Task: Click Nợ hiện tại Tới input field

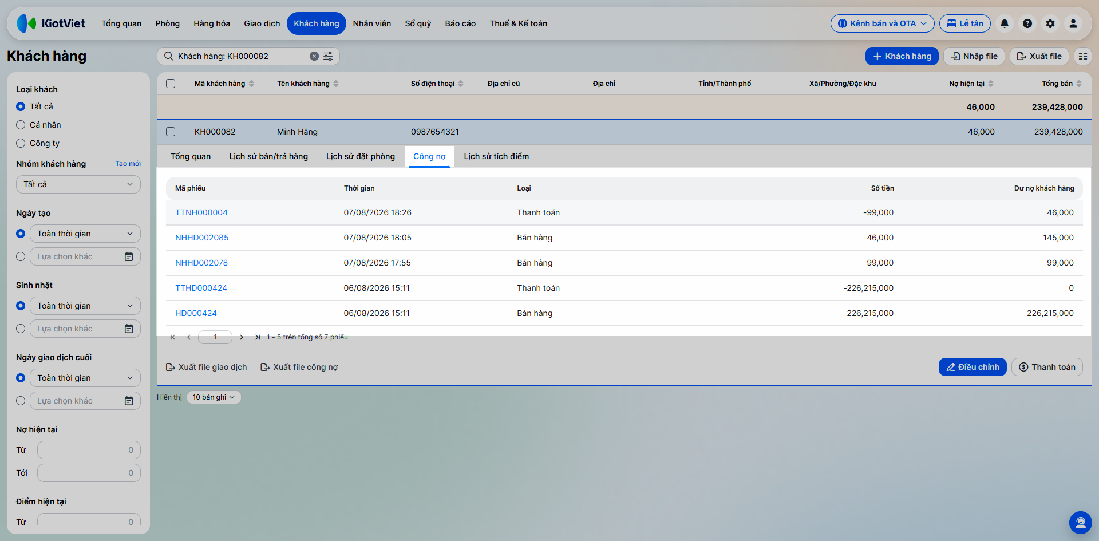Action: 89,473
